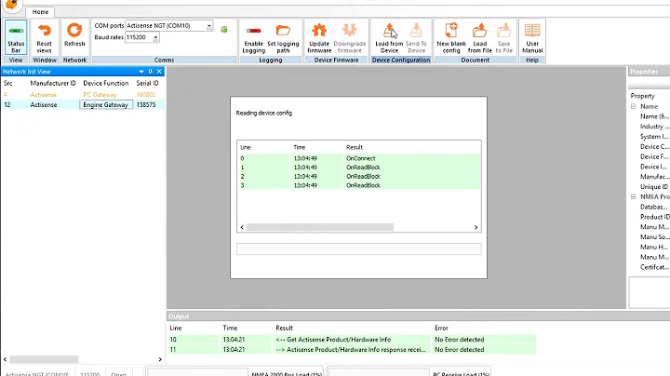Open the Baud rates dropdown
This screenshot has height=376, width=670.
point(155,37)
